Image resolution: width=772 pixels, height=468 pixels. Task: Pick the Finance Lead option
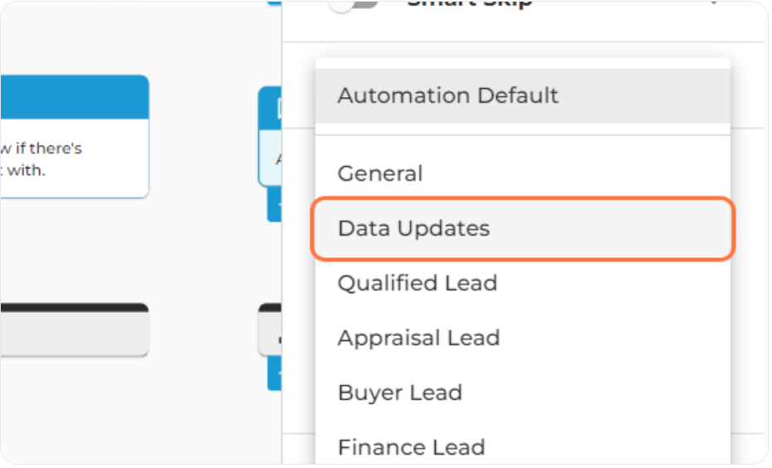522,446
